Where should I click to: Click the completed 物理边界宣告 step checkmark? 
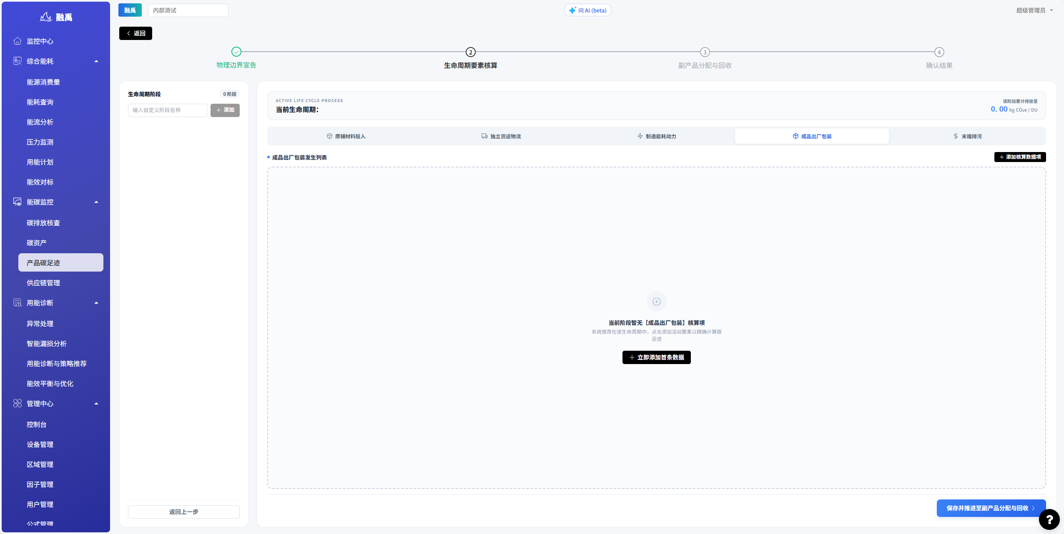click(x=236, y=52)
